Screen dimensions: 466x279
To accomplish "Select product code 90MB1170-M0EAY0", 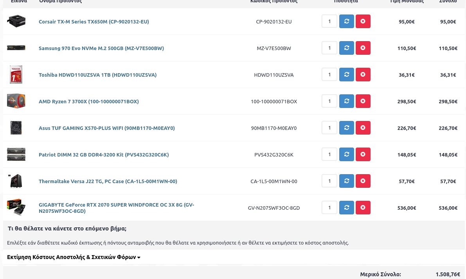I will click(274, 128).
